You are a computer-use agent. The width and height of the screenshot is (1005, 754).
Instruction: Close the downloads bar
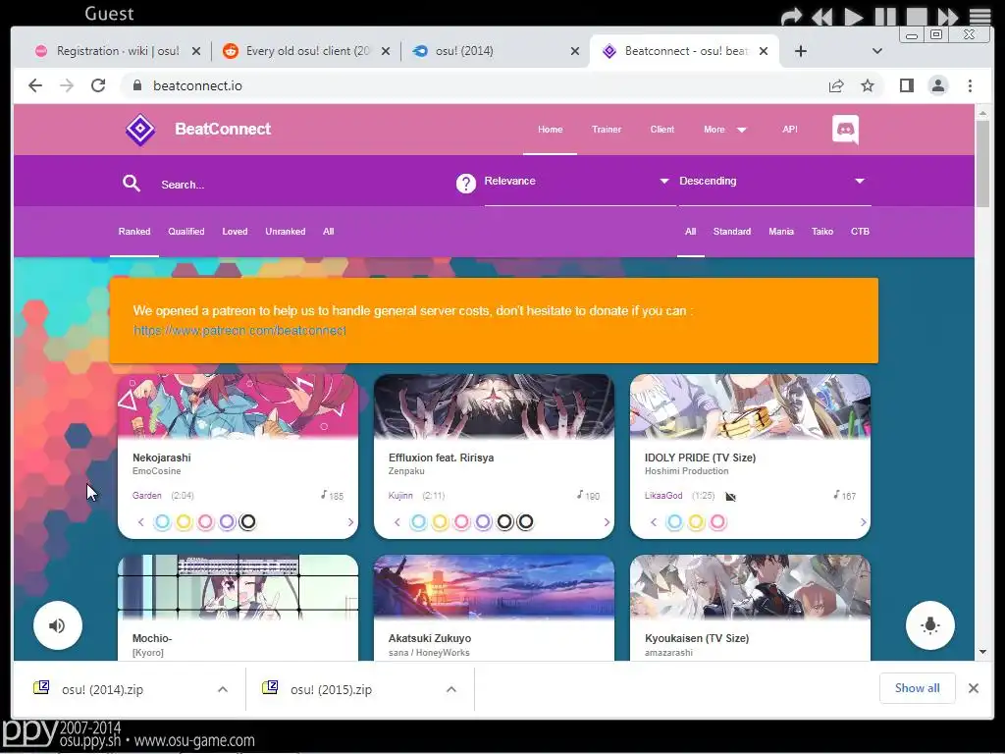tap(973, 688)
